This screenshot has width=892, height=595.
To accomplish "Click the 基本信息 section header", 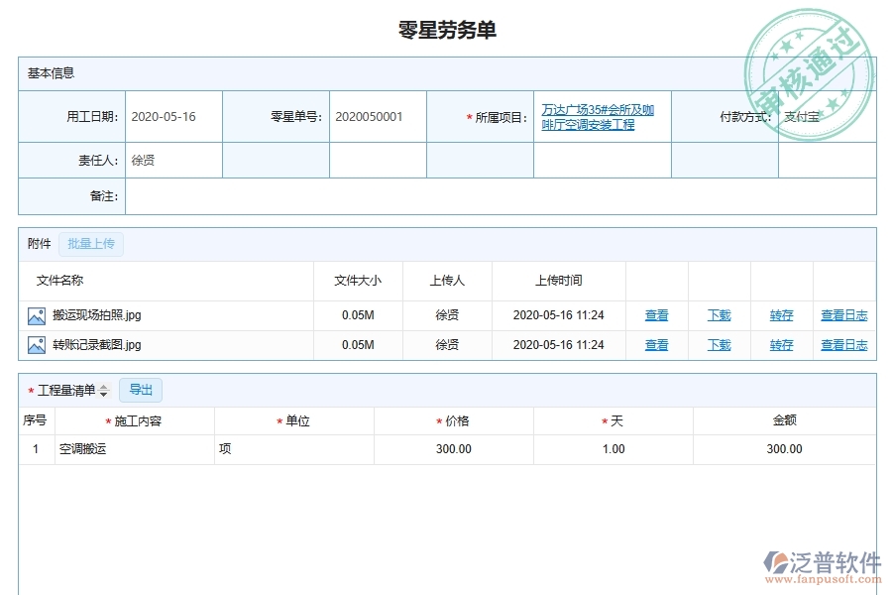I will coord(50,70).
